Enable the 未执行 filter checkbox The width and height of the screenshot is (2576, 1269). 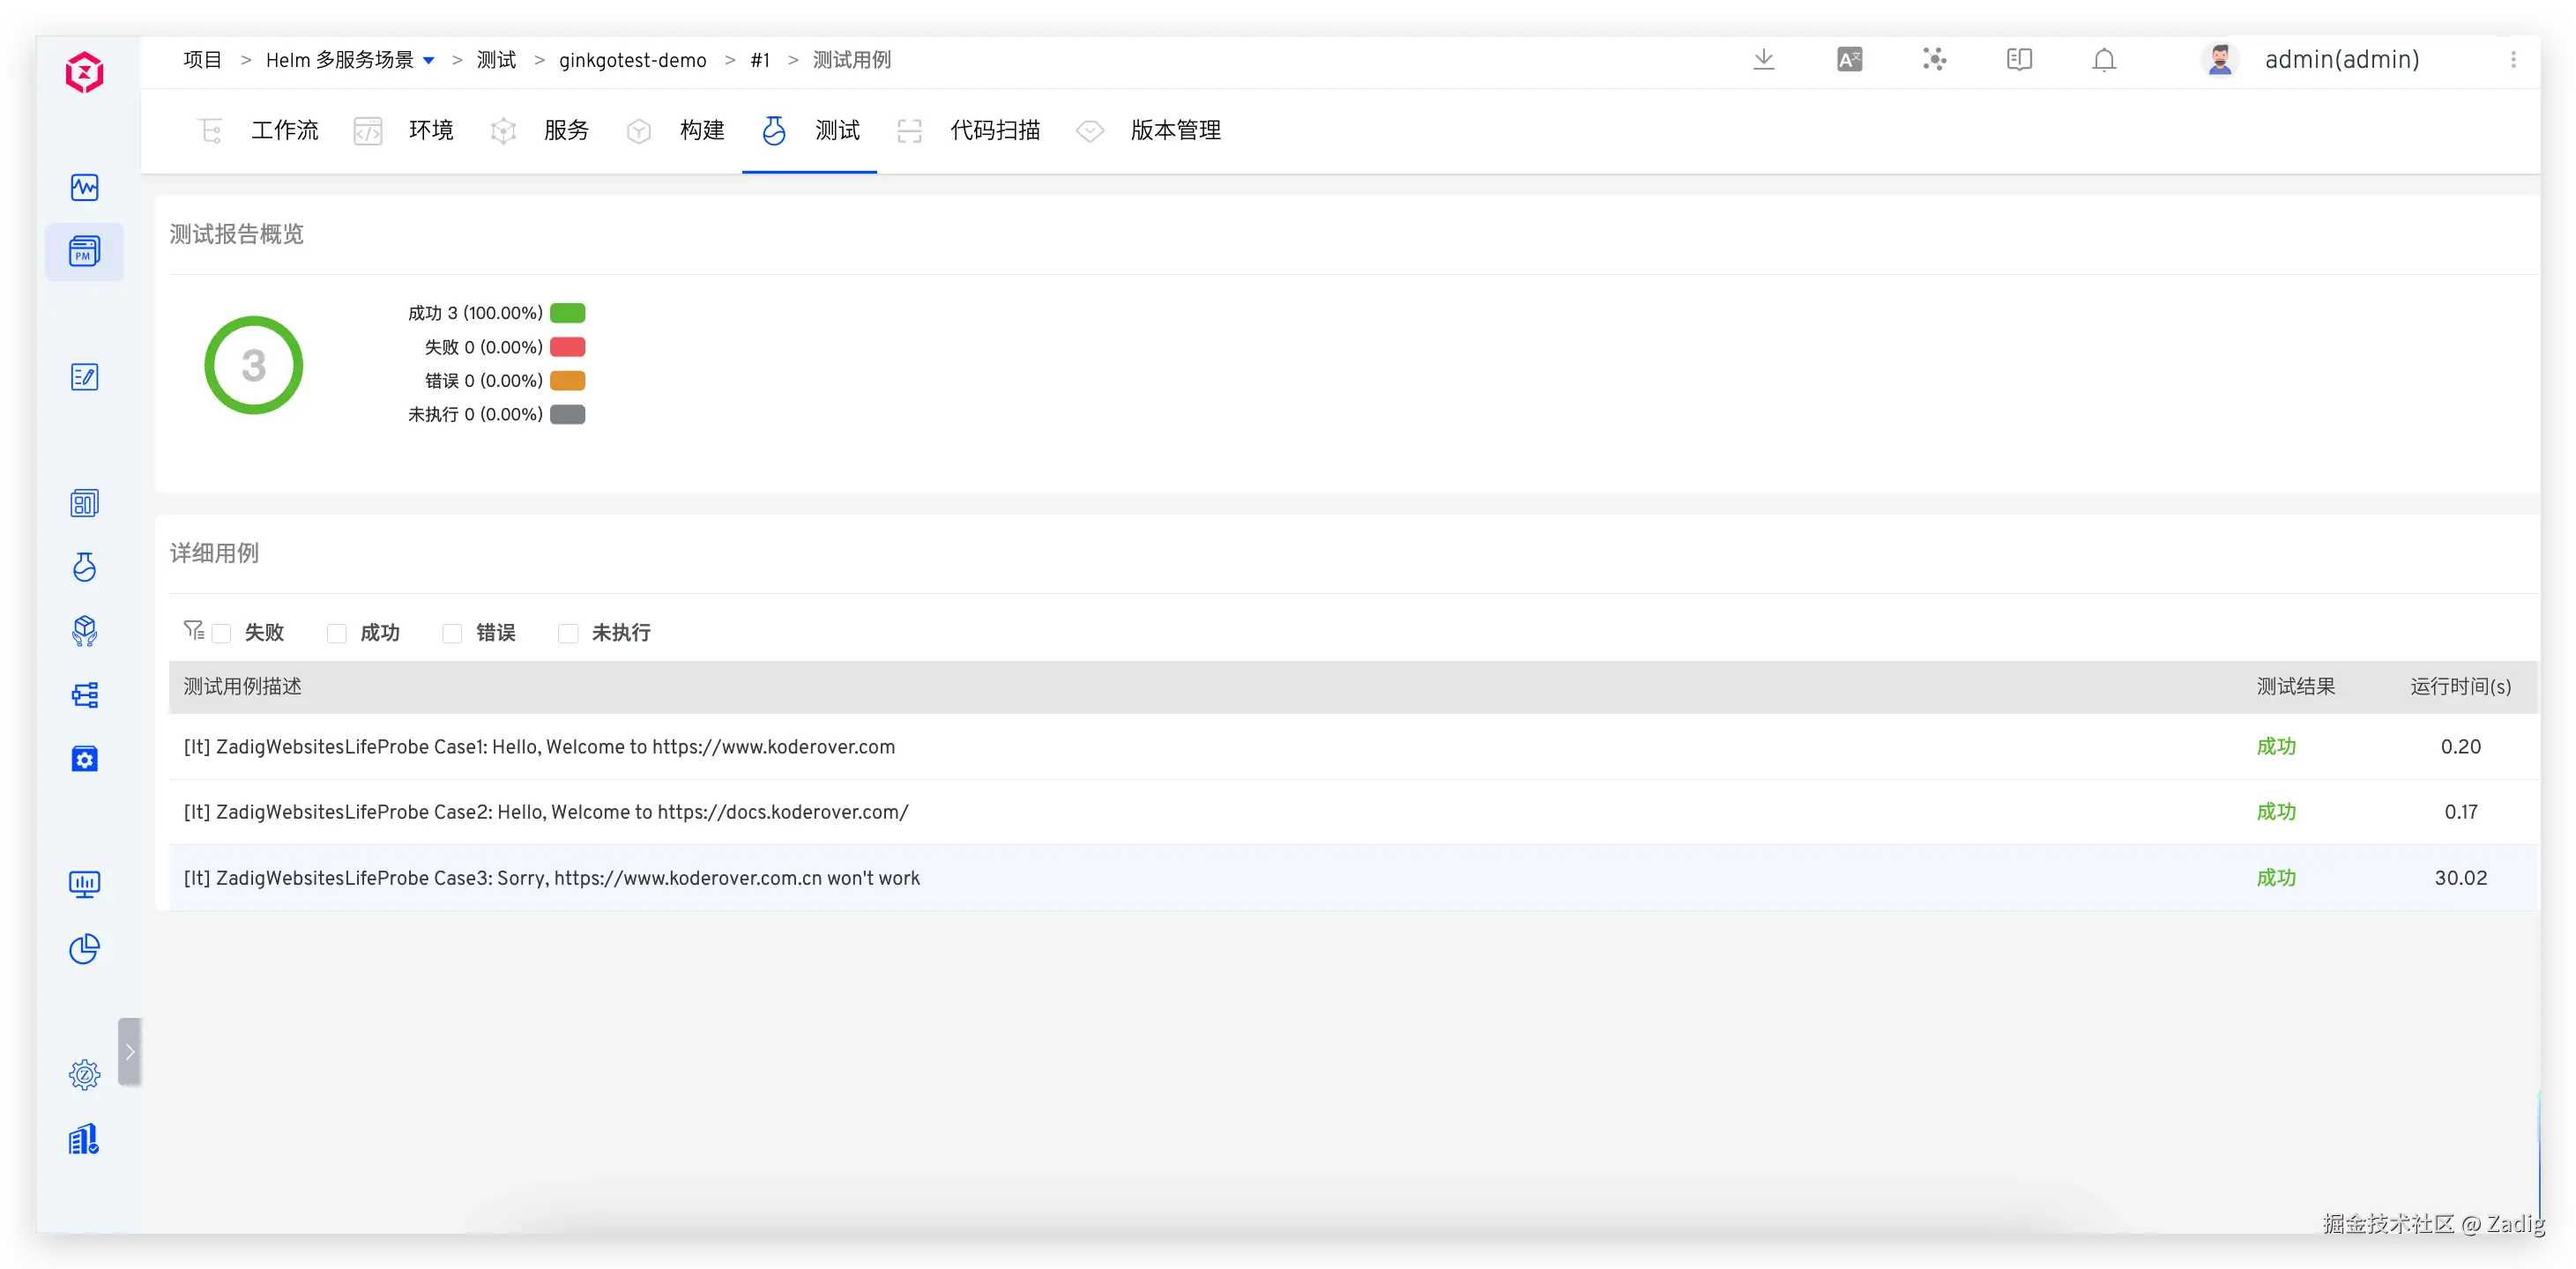click(x=568, y=633)
